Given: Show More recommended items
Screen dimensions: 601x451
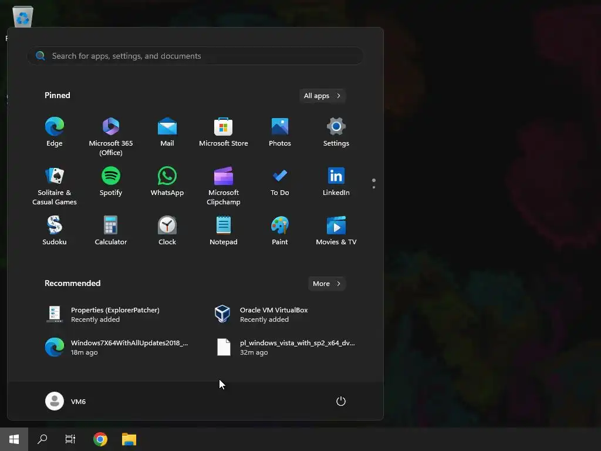Looking at the screenshot, I should click(x=327, y=284).
